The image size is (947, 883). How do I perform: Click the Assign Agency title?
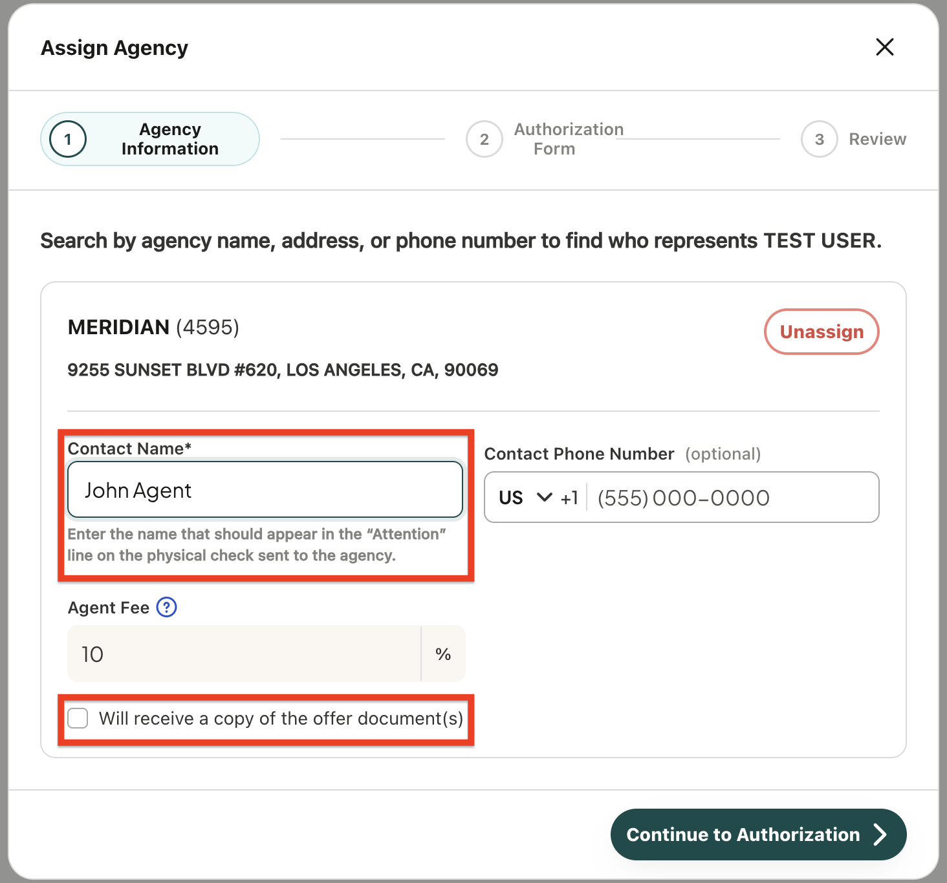(114, 48)
